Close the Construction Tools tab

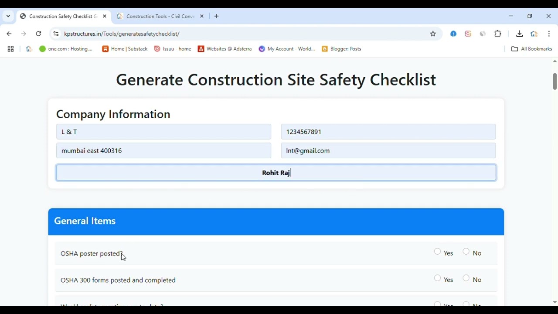(x=202, y=17)
